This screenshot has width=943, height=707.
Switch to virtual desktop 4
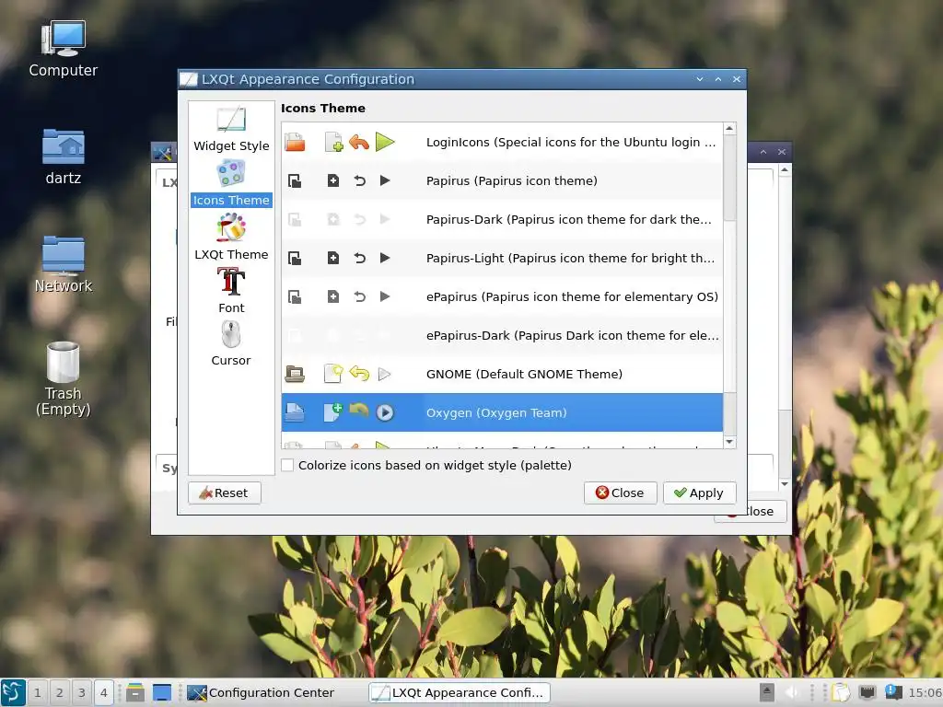pyautogui.click(x=103, y=692)
